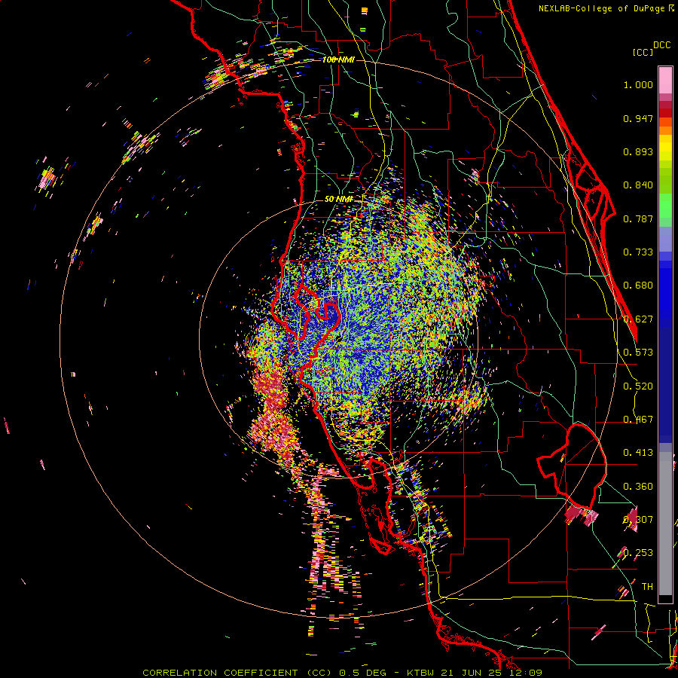
Task: Pick the bright green color bar swatch
Action: click(665, 206)
